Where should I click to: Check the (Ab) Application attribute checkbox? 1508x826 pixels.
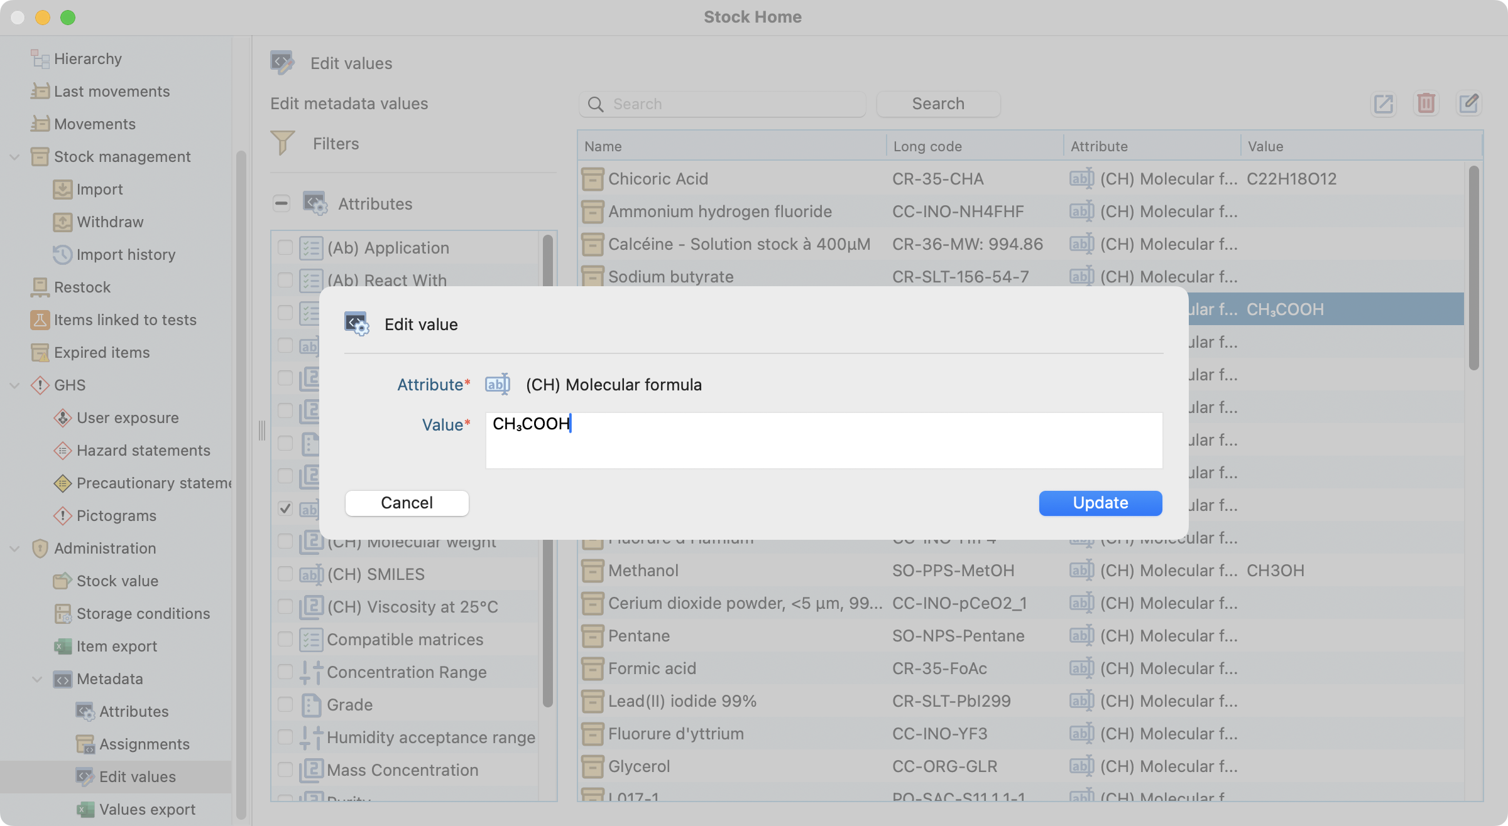click(x=285, y=247)
